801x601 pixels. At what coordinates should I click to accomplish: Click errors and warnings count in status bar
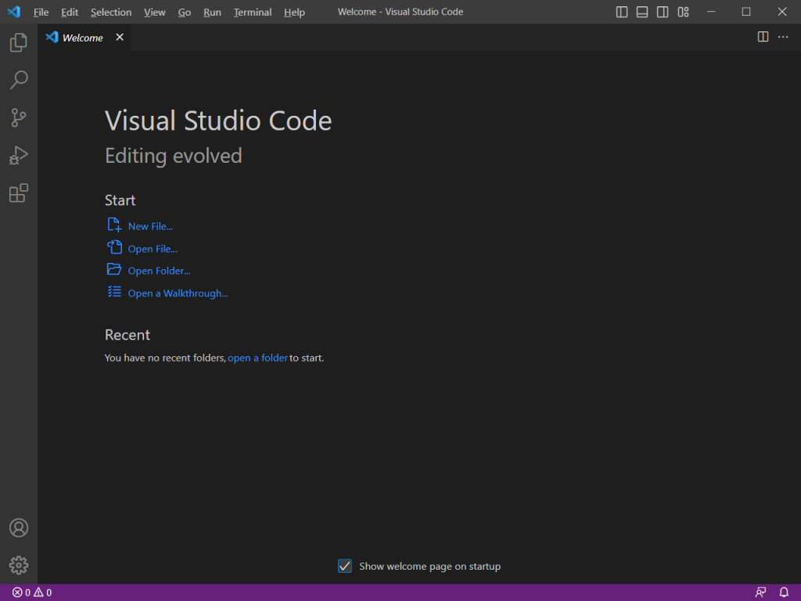[x=32, y=592]
